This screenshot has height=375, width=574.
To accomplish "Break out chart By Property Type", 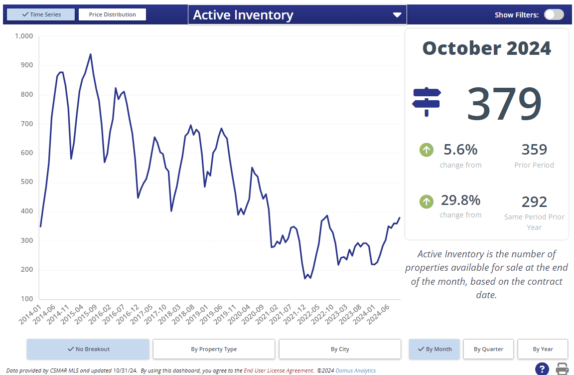I will [214, 349].
